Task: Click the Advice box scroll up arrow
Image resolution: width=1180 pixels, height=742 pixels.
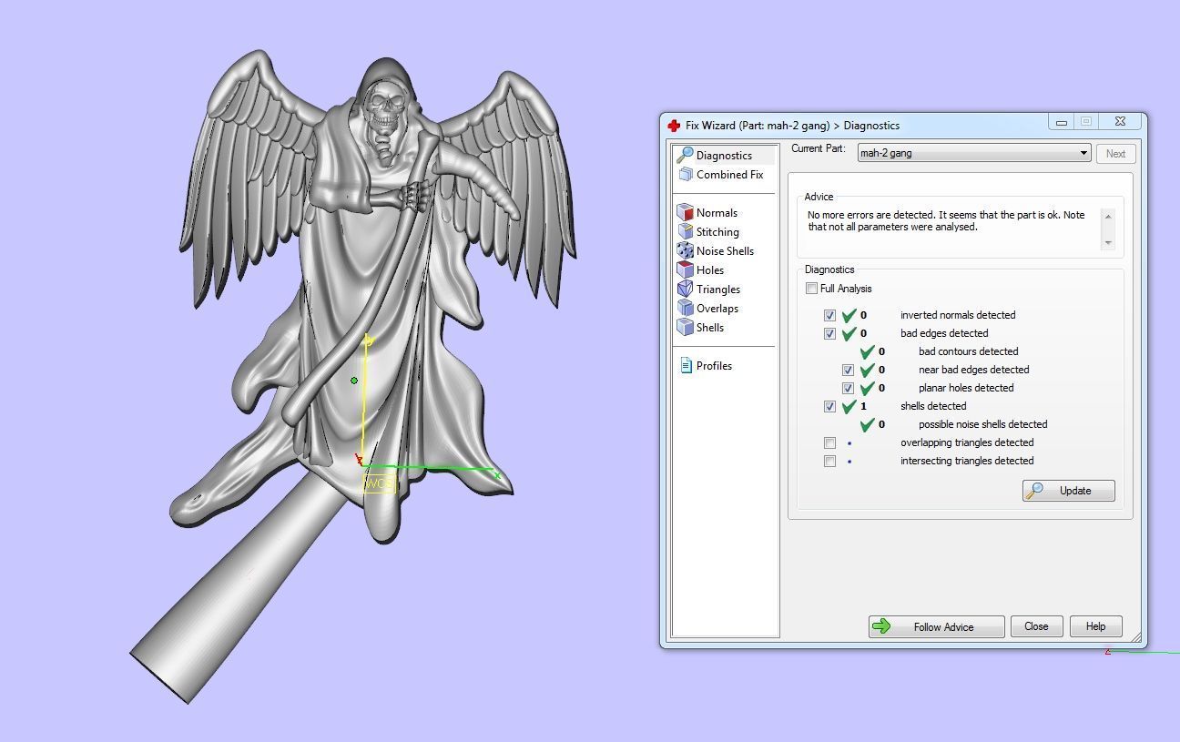Action: pyautogui.click(x=1108, y=216)
